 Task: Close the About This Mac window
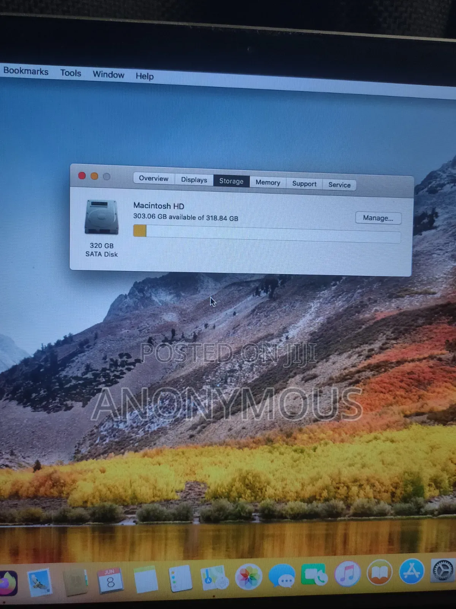tap(82, 175)
